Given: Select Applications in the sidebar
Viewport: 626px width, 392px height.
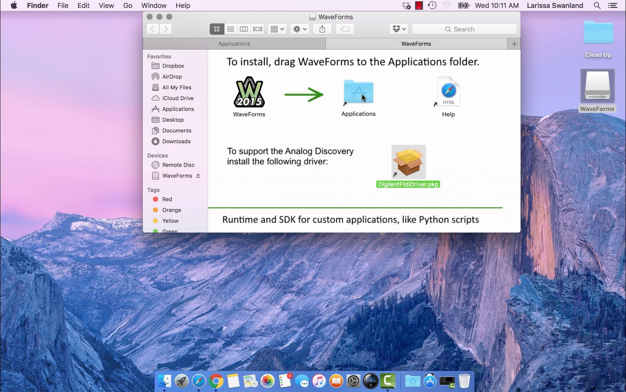Looking at the screenshot, I should point(178,109).
